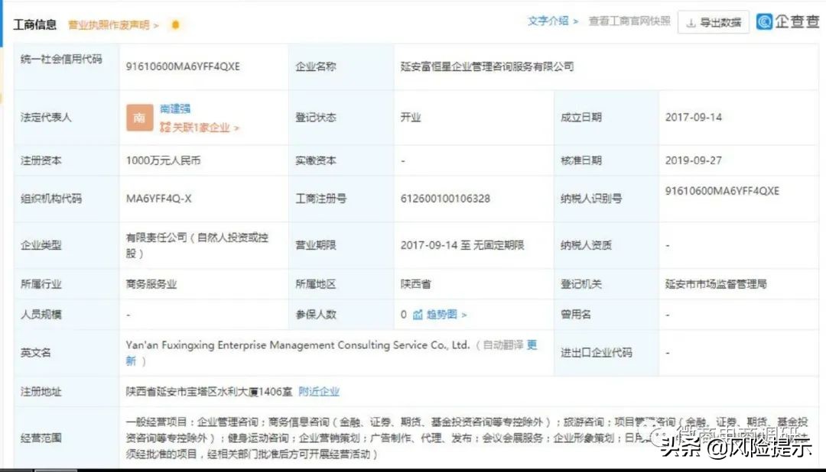Select the 工商信息 section header
826x472 pixels.
point(34,24)
